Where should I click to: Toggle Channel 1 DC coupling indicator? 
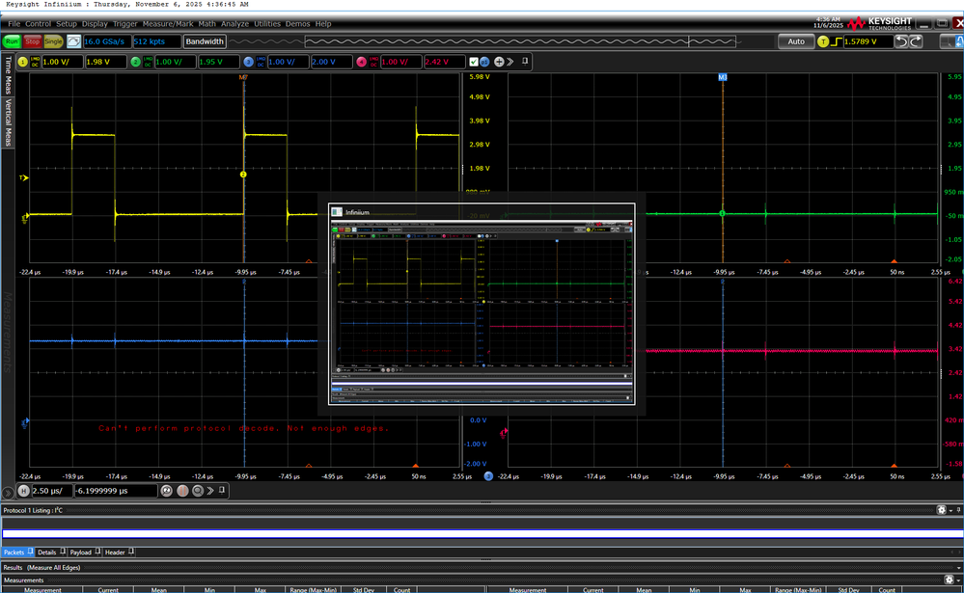point(35,62)
